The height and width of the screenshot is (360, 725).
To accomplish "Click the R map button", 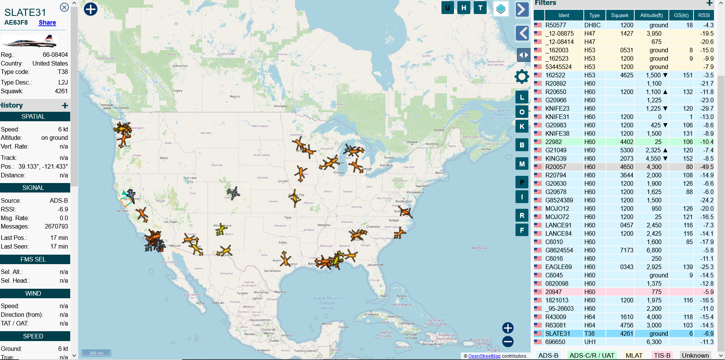I will tap(522, 215).
